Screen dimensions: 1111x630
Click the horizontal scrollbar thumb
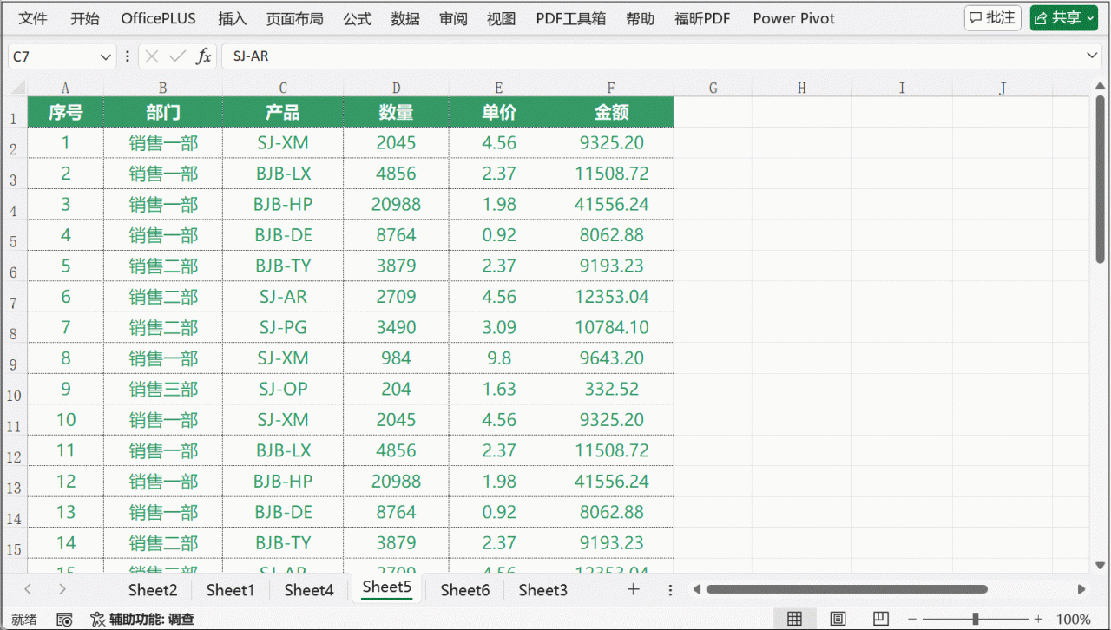(x=846, y=589)
